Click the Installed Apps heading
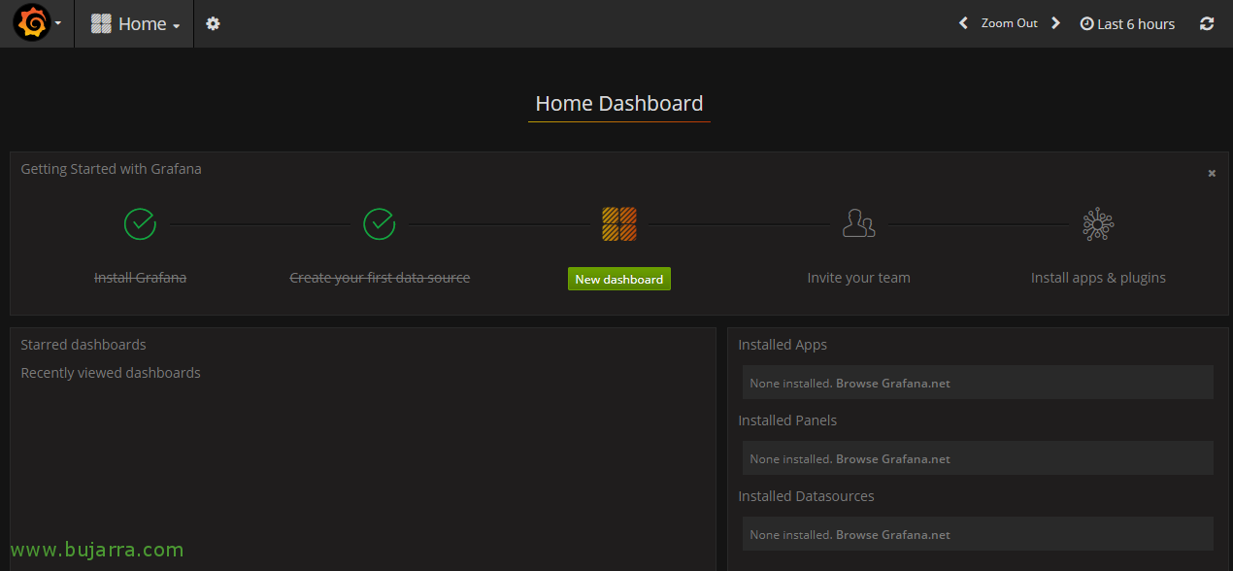Screen dimensions: 1233x571 pyautogui.click(x=783, y=345)
